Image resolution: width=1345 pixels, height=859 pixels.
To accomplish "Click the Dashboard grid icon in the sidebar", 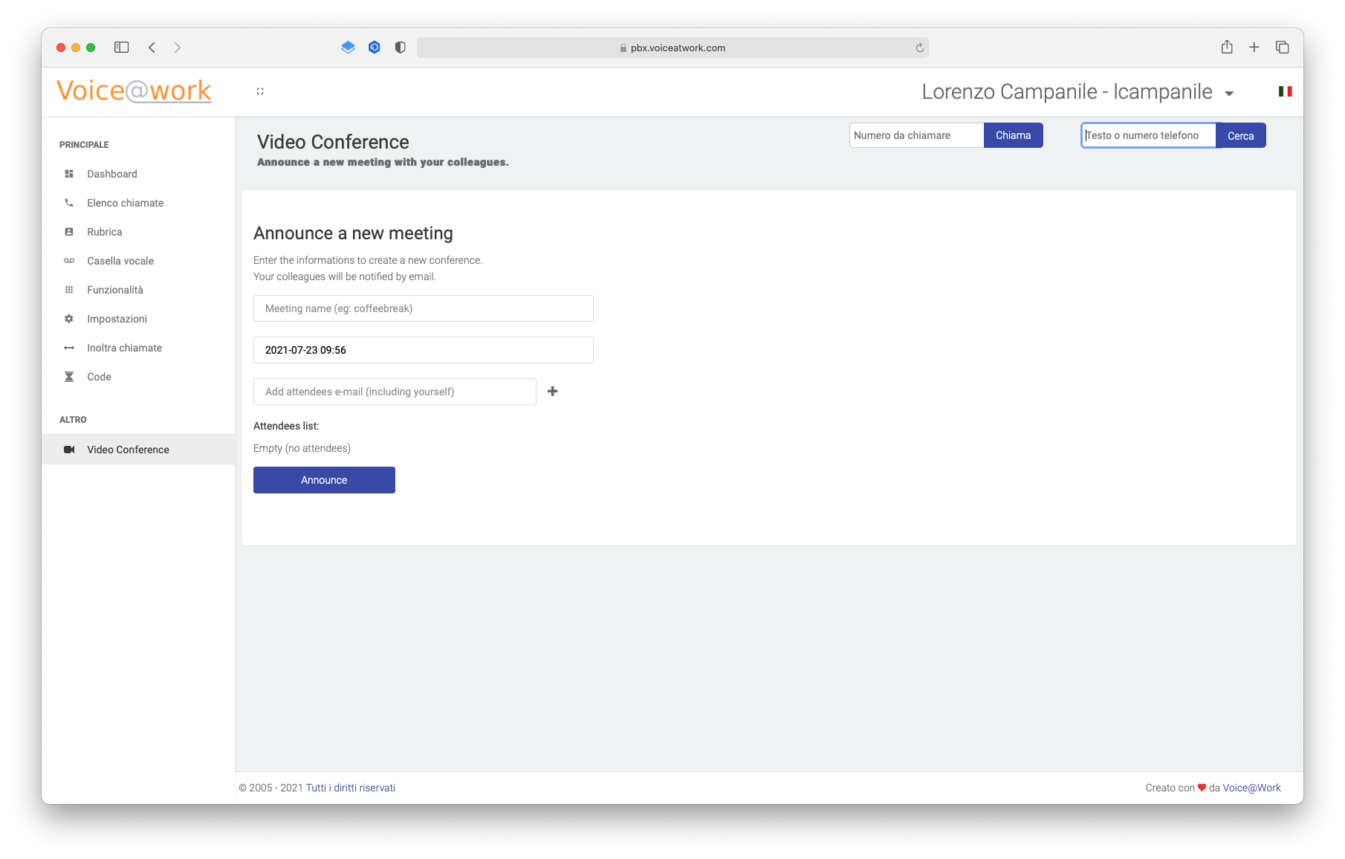I will (x=69, y=174).
